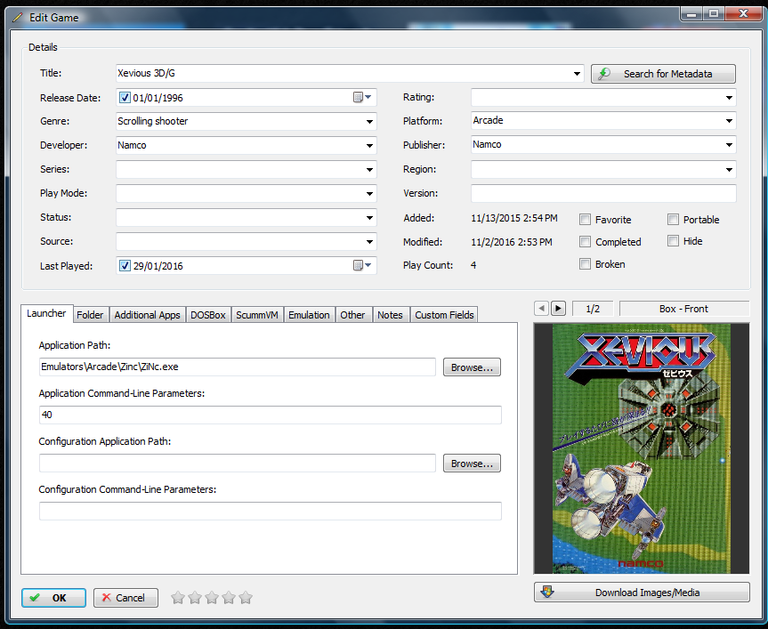This screenshot has width=768, height=629.
Task: Enable the Broken checkbox
Action: tap(585, 264)
